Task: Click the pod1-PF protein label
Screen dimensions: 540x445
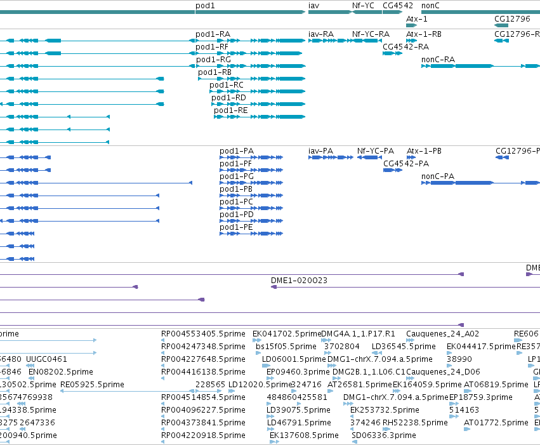Action: pyautogui.click(x=235, y=164)
